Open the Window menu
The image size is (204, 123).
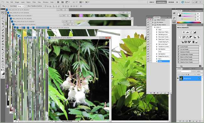pyautogui.click(x=46, y=2)
